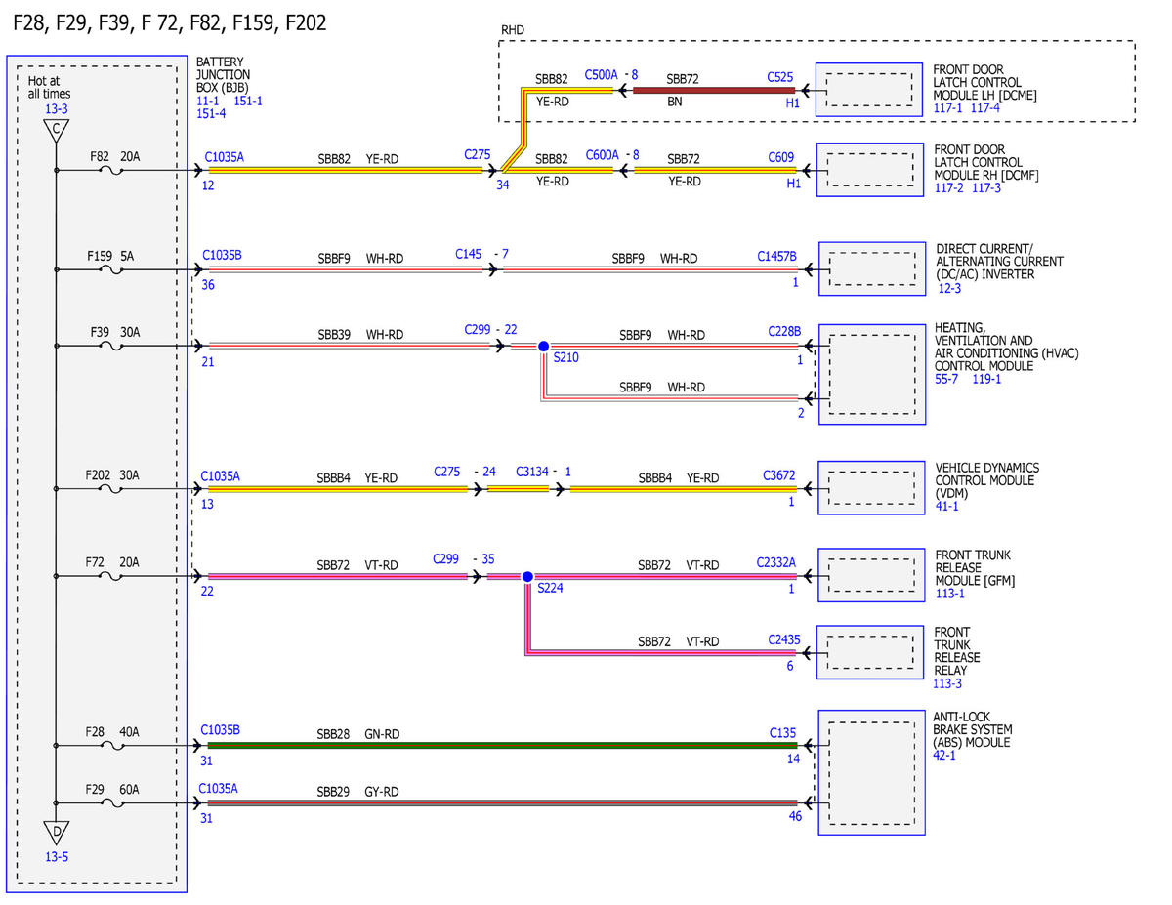1172x905 pixels.
Task: Go to page 117-2 for the DCMF module
Action: pyautogui.click(x=948, y=187)
